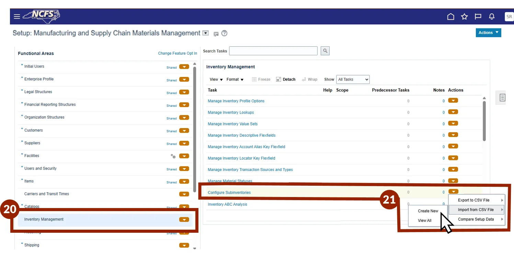Open the Configure Subinventories task
This screenshot has width=514, height=253.
[x=229, y=193]
